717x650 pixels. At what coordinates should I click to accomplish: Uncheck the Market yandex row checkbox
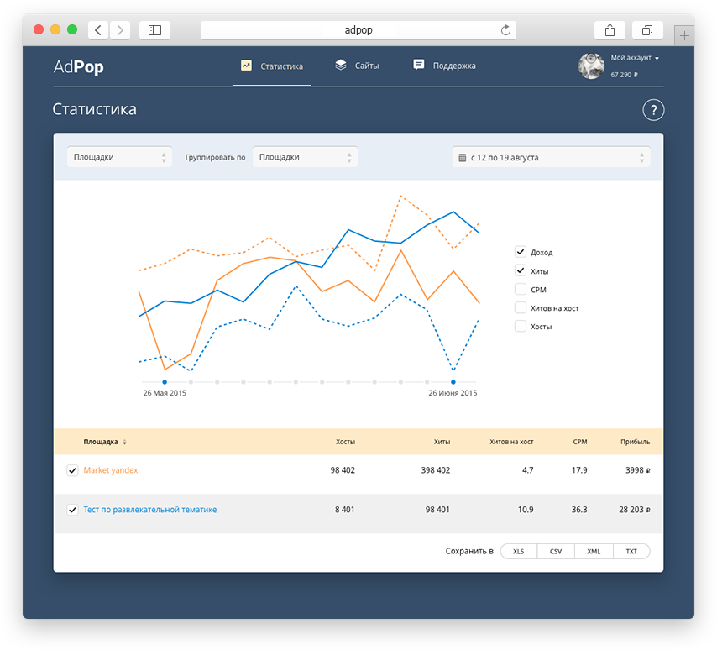[72, 470]
